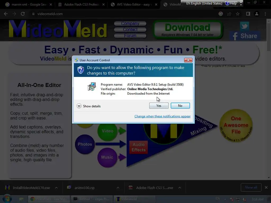Viewport: 271px width, 203px height.
Task: Click the purple Music circle in the diagram
Action: coord(107,157)
